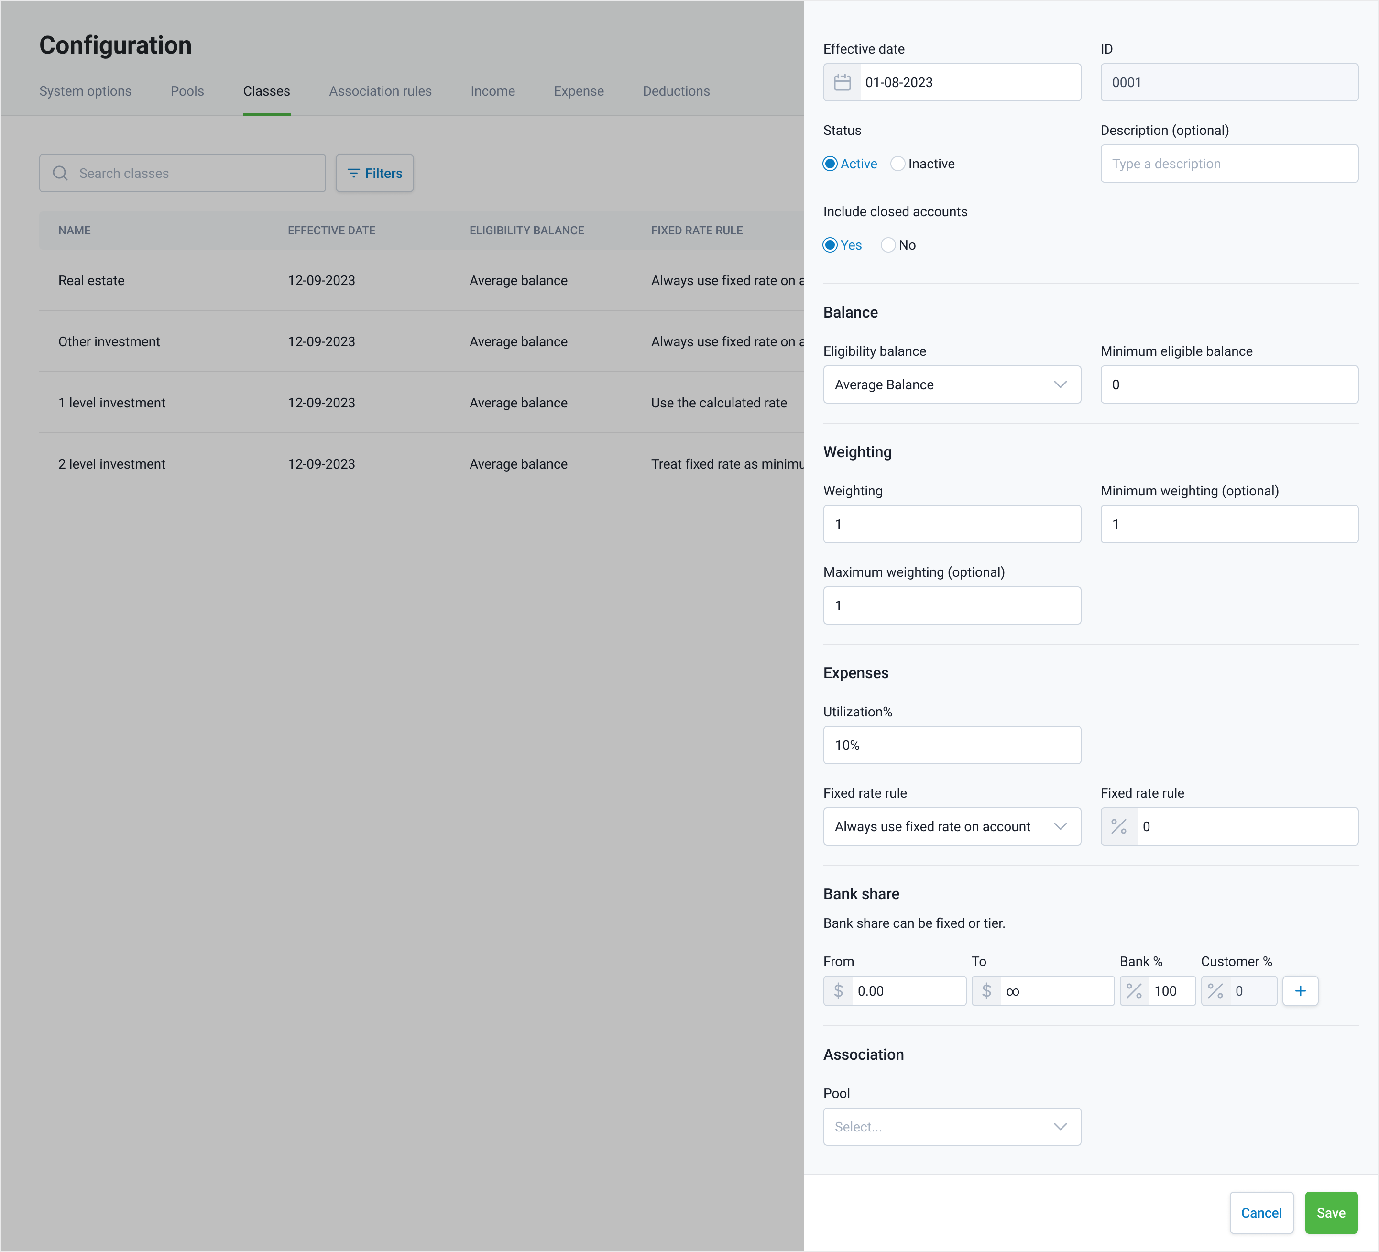Switch to the Association rules tab

(x=380, y=91)
